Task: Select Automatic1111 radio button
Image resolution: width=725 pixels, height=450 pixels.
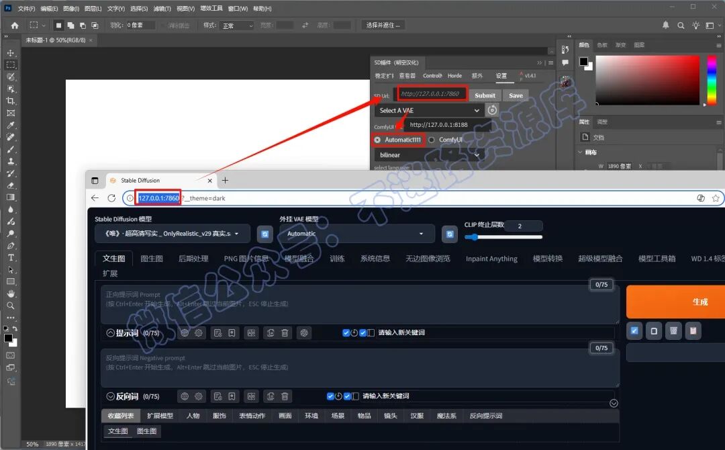Action: click(377, 140)
